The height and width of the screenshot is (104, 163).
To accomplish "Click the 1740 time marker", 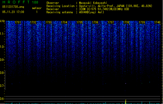I will (157, 22).
